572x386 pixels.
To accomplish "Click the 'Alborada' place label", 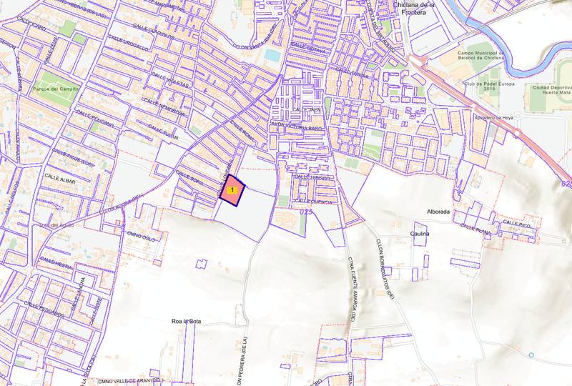I will pyautogui.click(x=438, y=212).
